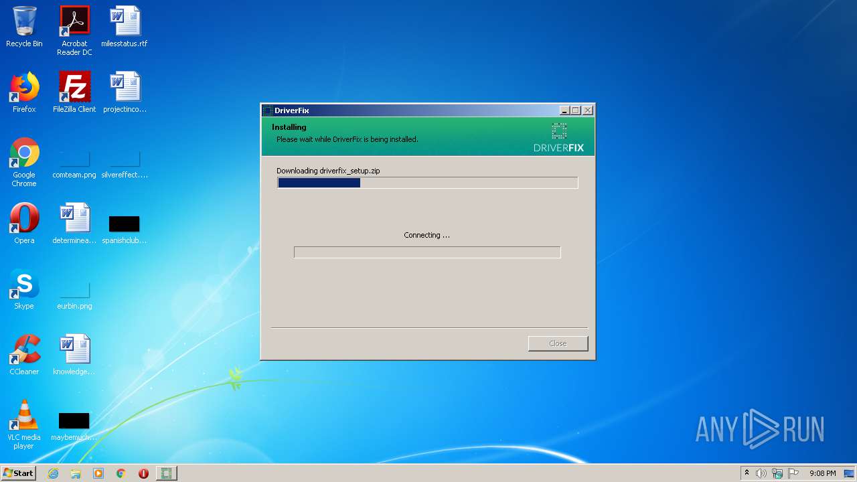Click the 'Installing' header text

[x=289, y=127]
